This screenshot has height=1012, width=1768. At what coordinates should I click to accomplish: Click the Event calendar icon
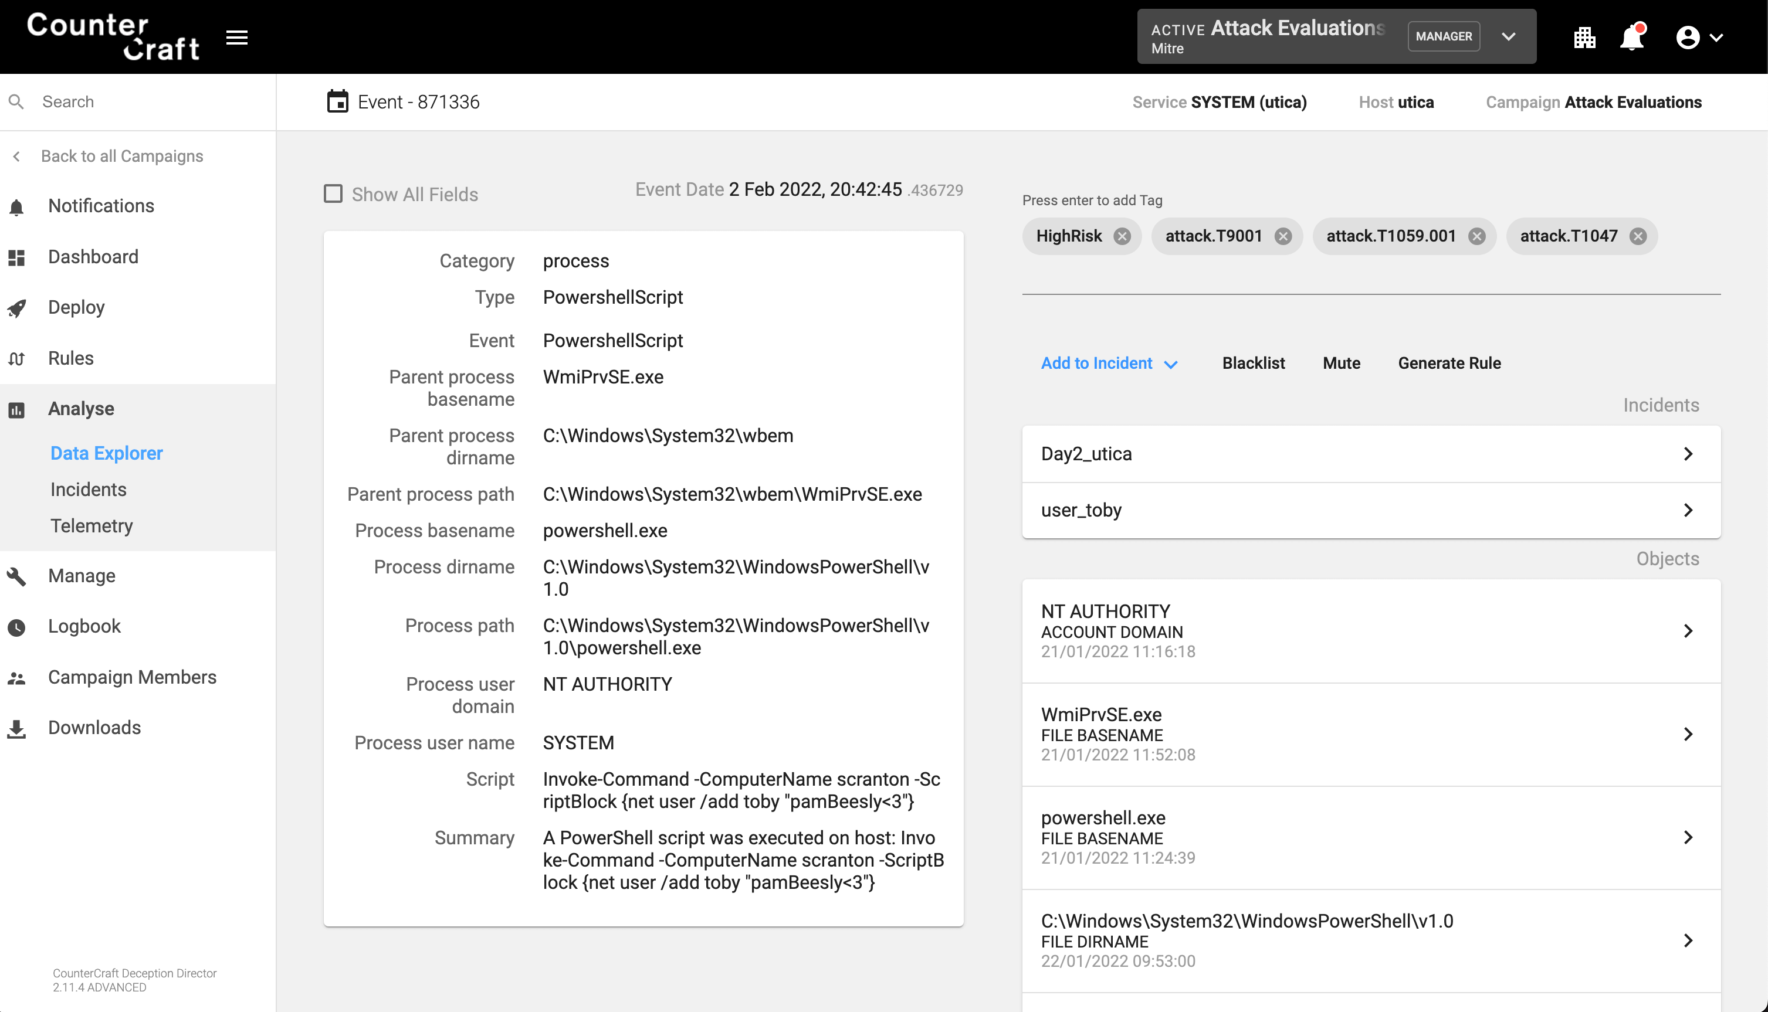tap(338, 101)
